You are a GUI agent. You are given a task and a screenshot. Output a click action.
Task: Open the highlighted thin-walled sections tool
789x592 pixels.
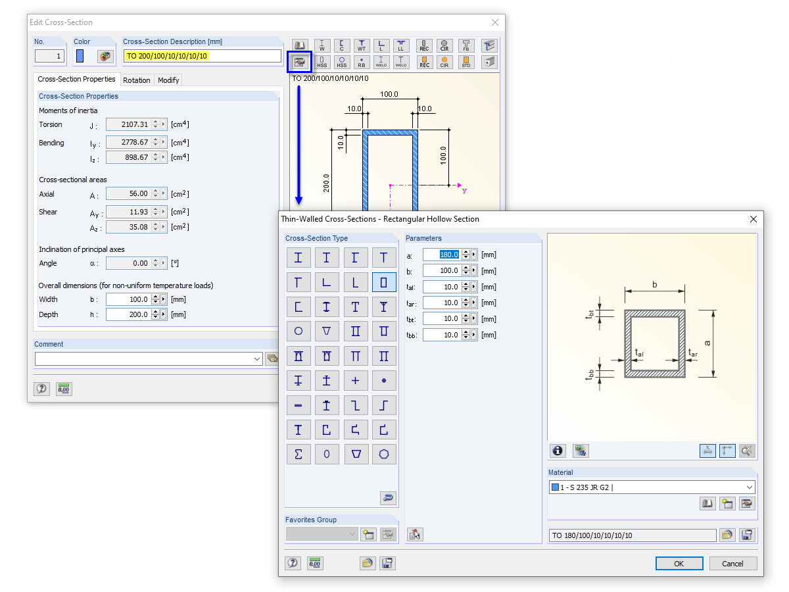(x=299, y=61)
